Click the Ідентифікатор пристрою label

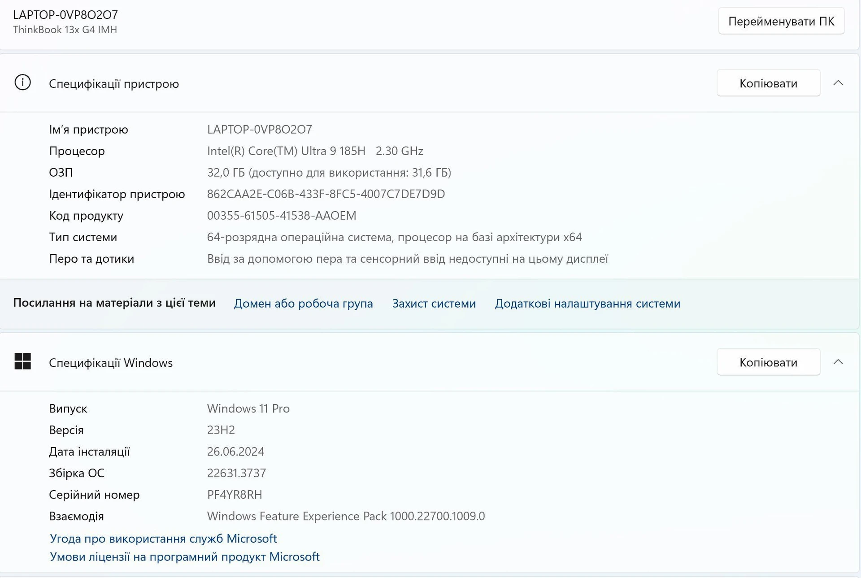117,194
